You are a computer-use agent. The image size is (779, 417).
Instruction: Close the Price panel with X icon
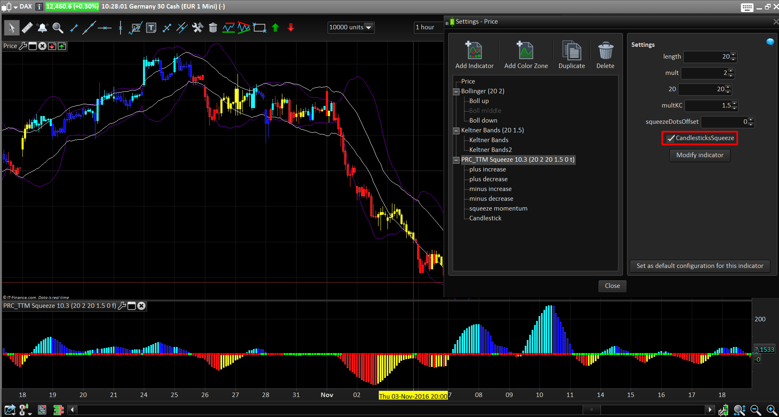42,46
